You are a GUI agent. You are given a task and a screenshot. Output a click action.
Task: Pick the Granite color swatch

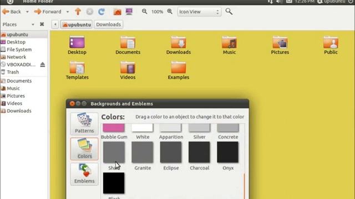pyautogui.click(x=142, y=152)
